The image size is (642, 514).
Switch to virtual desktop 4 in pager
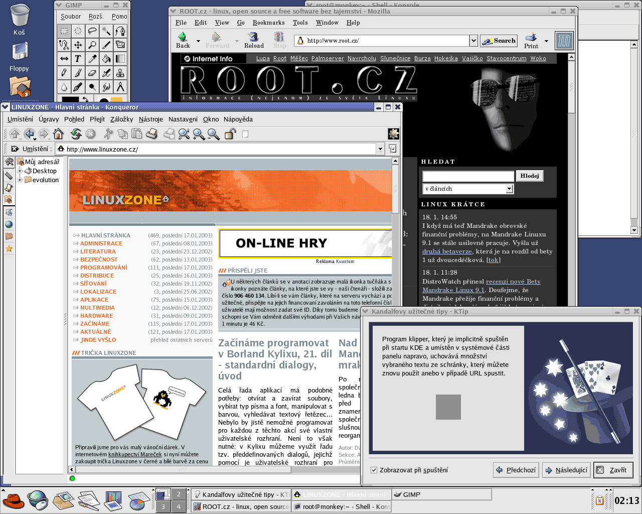pos(179,506)
